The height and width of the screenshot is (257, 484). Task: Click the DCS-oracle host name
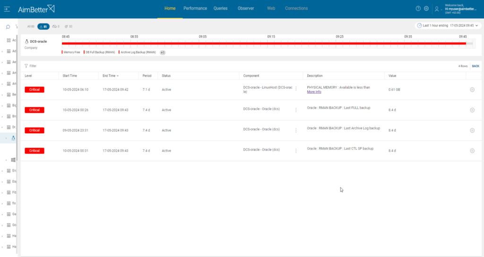[x=38, y=42]
